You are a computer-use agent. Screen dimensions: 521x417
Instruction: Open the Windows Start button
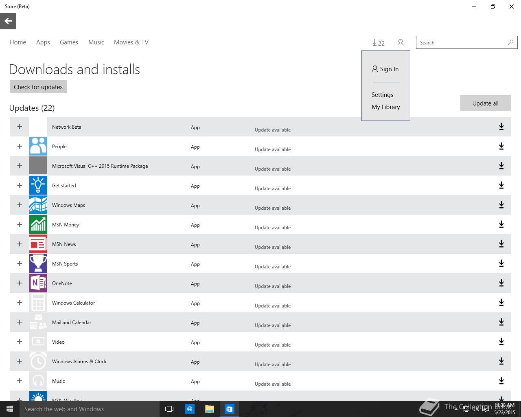[x=10, y=409]
